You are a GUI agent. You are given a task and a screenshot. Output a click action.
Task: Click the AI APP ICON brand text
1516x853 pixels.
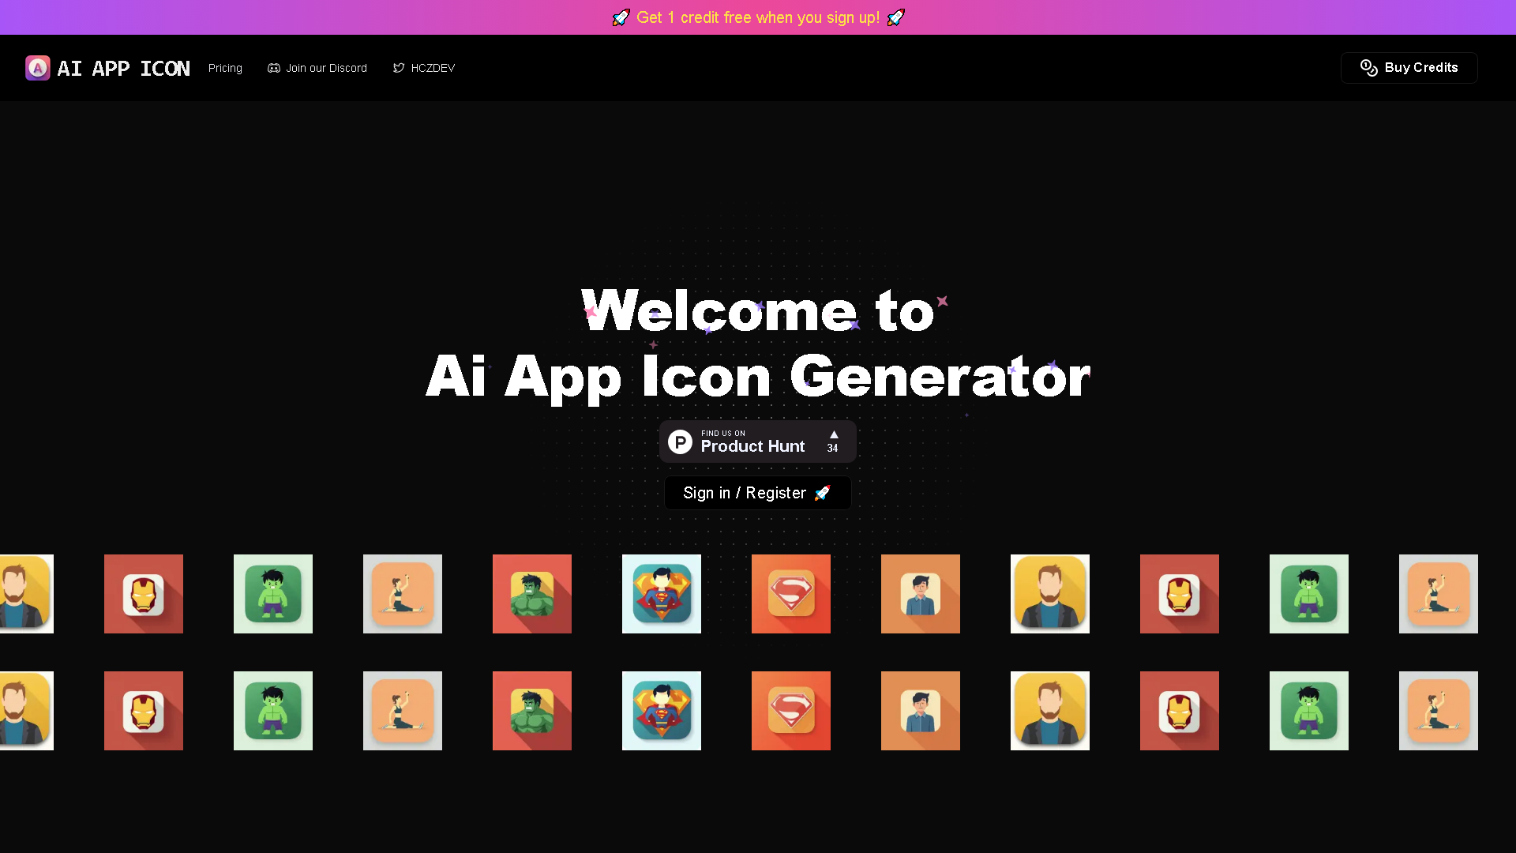coord(123,68)
